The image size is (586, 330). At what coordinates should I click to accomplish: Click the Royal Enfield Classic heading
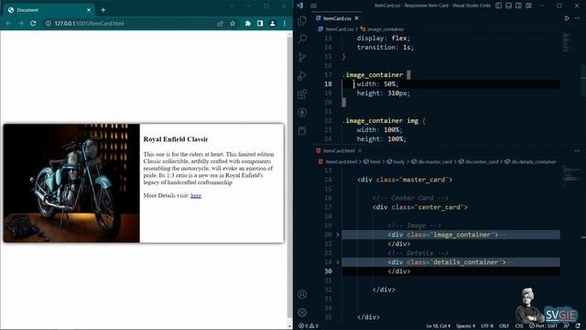176,139
